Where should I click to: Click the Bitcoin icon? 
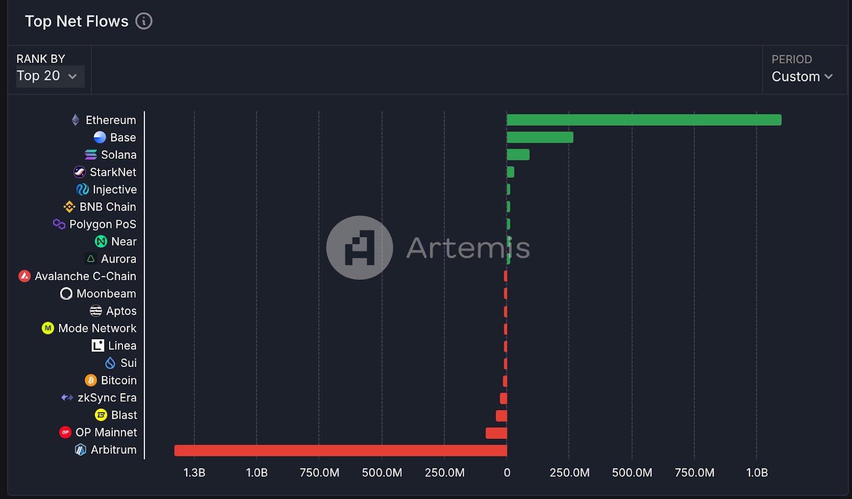coord(91,380)
